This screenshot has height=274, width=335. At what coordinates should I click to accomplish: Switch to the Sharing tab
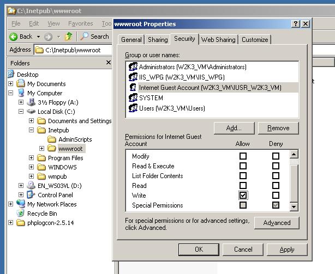pos(158,40)
